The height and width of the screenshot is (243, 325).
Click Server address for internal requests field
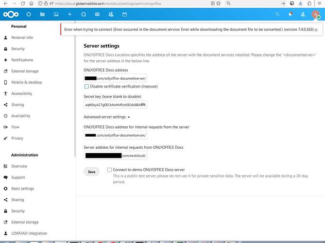tap(116, 156)
